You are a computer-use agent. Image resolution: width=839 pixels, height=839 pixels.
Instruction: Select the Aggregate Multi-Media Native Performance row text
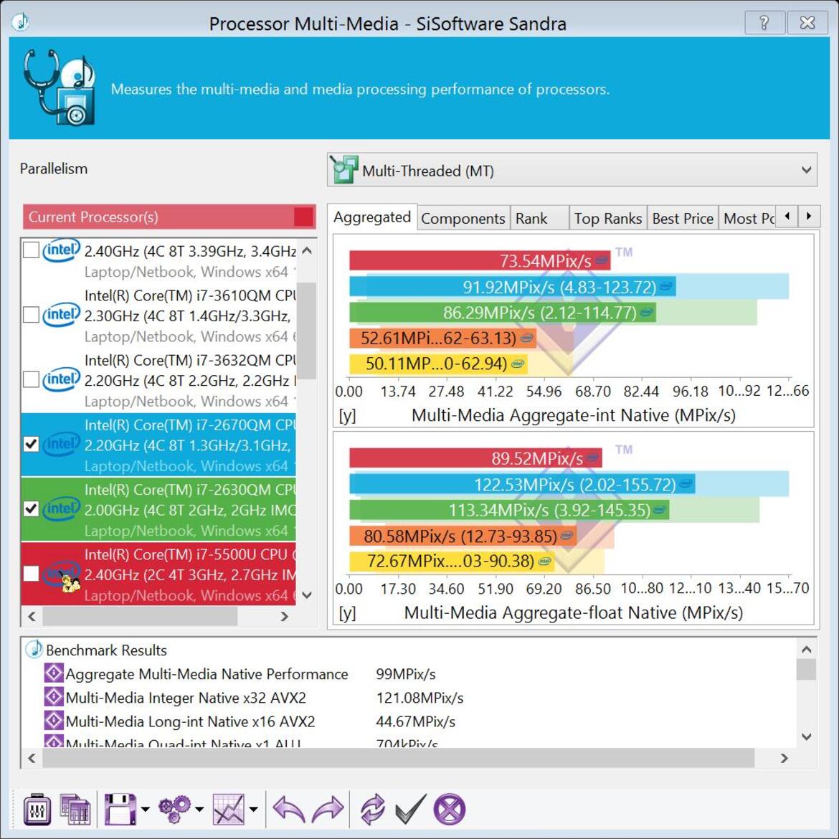(207, 673)
